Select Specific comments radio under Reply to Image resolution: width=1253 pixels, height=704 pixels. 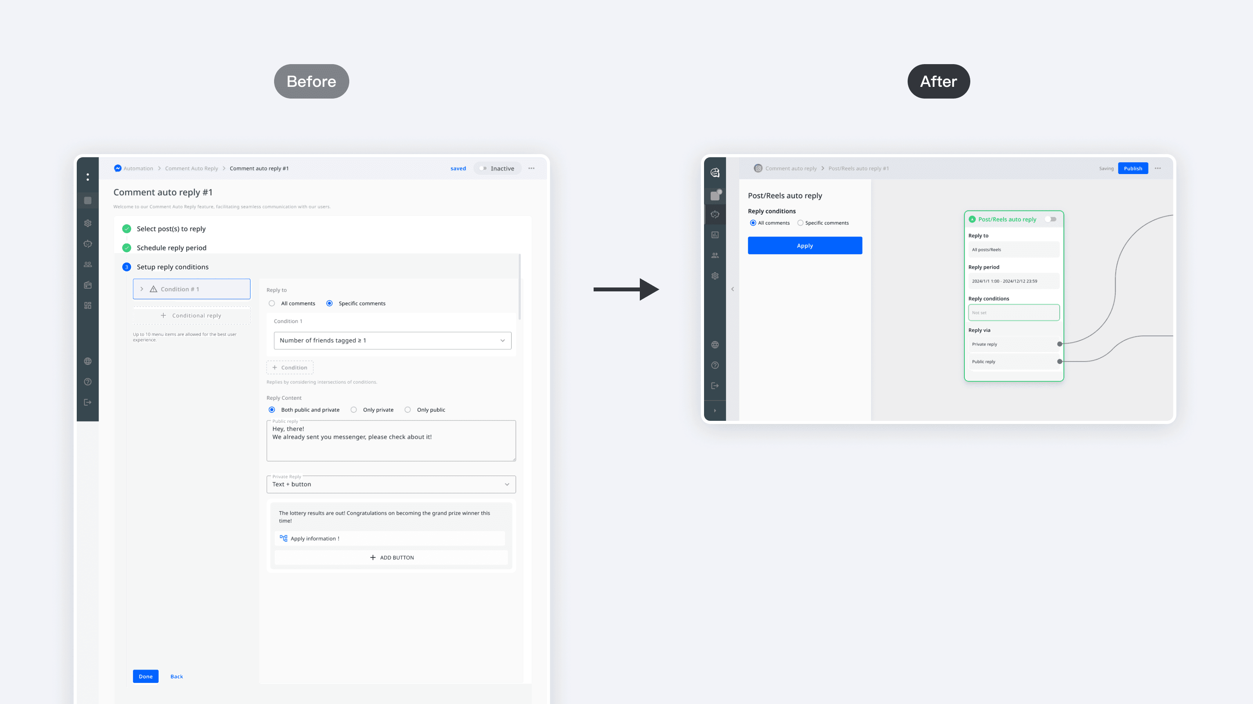(329, 303)
